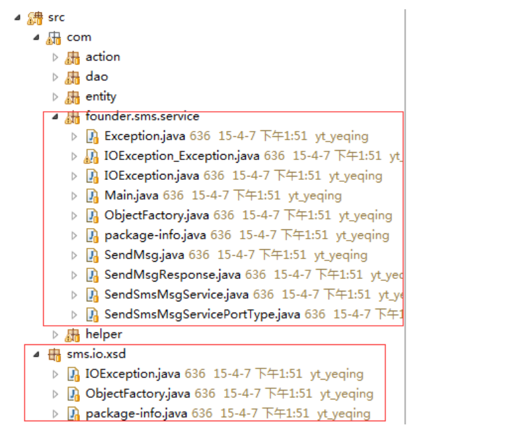Select the action package label
The height and width of the screenshot is (431, 523).
tap(102, 57)
